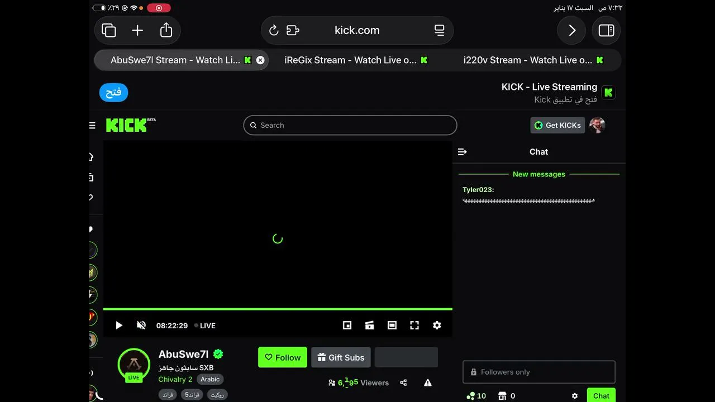
Task: Reload the kick.com page
Action: (x=274, y=30)
